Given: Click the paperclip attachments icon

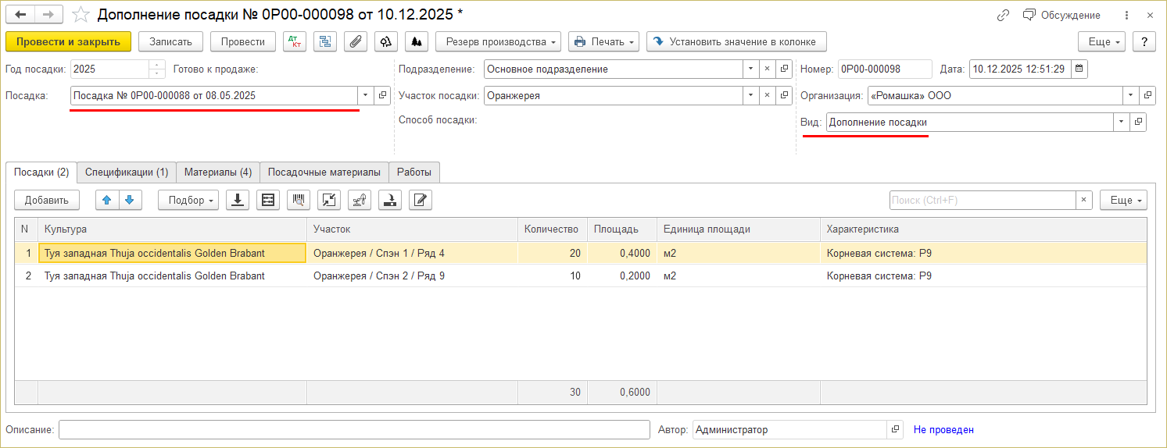Looking at the screenshot, I should pyautogui.click(x=356, y=41).
